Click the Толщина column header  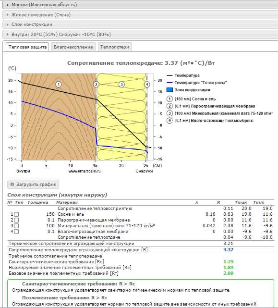click(x=38, y=202)
